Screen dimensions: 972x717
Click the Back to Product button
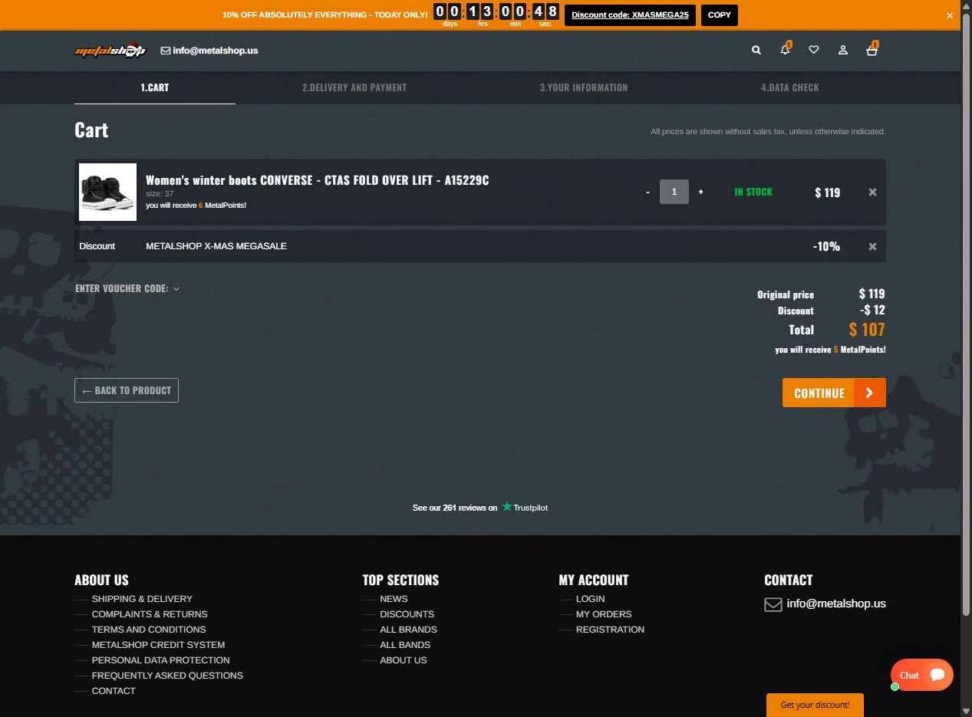pos(127,390)
